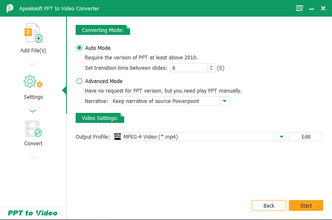
Task: Click the Output Profile: label
Action: (x=93, y=137)
